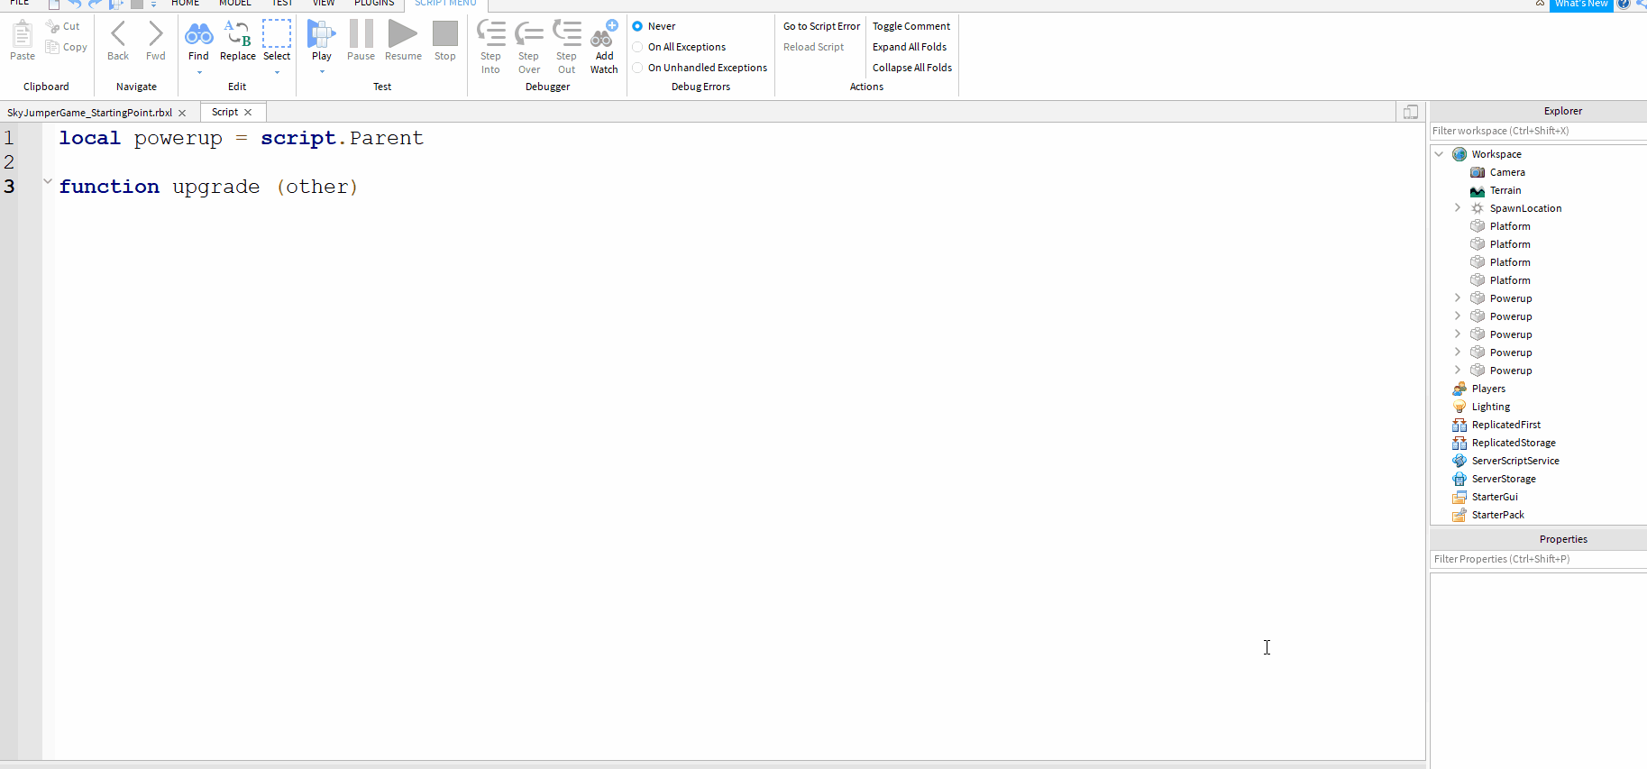The width and height of the screenshot is (1647, 769).
Task: Select On Unhandled Exceptions option
Action: (637, 68)
